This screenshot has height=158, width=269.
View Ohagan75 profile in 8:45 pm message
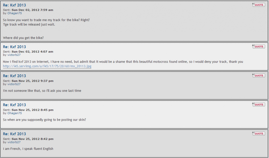point(15,113)
